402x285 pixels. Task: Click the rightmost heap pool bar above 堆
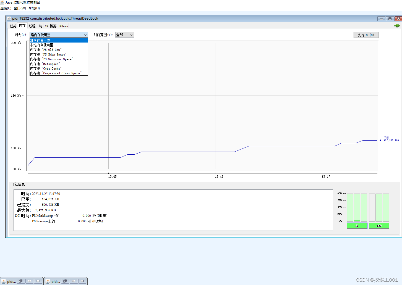click(364, 207)
